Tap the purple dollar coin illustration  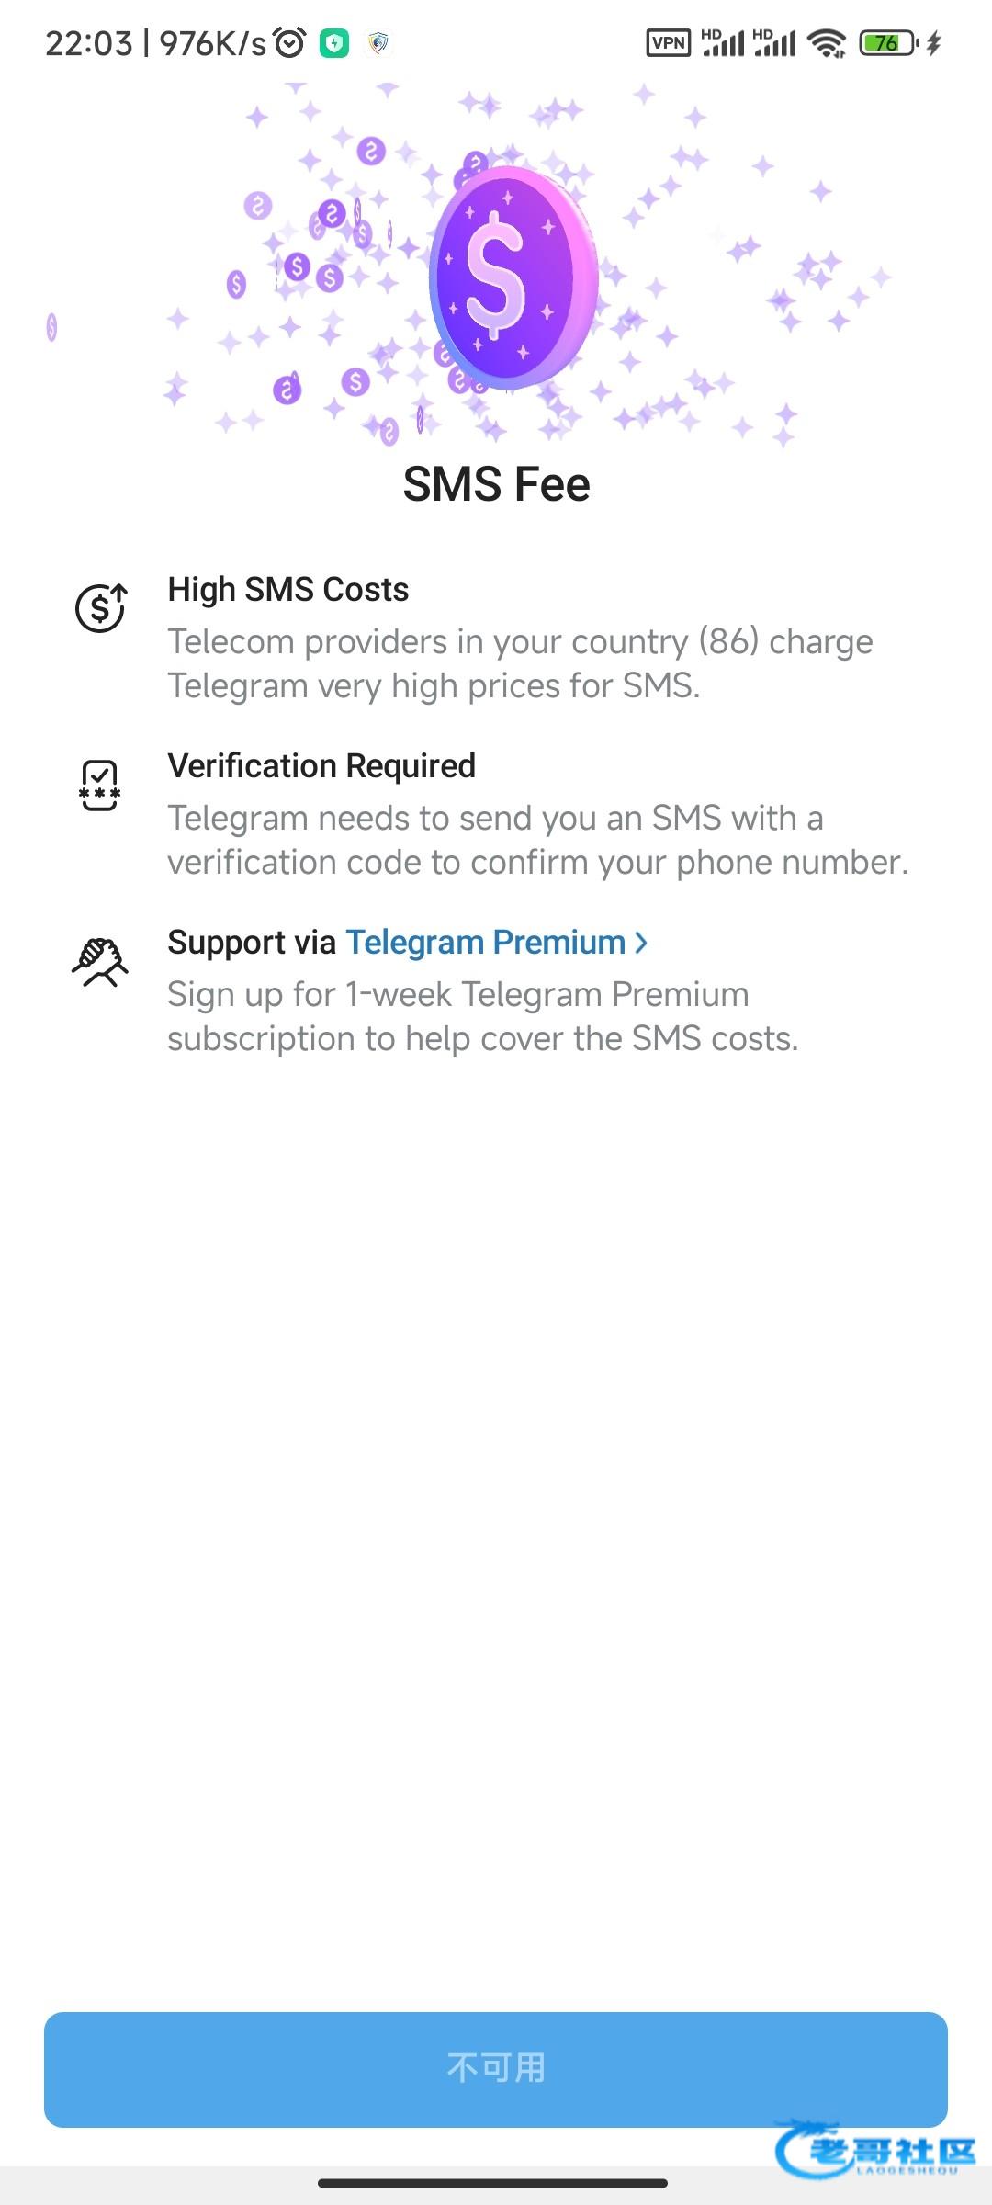pyautogui.click(x=513, y=277)
